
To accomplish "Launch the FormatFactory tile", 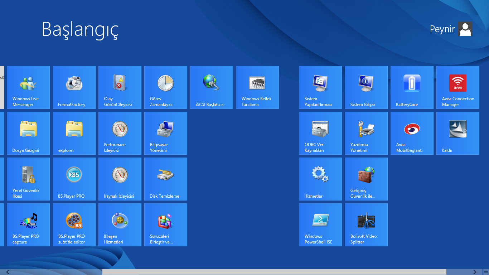I will point(74,87).
